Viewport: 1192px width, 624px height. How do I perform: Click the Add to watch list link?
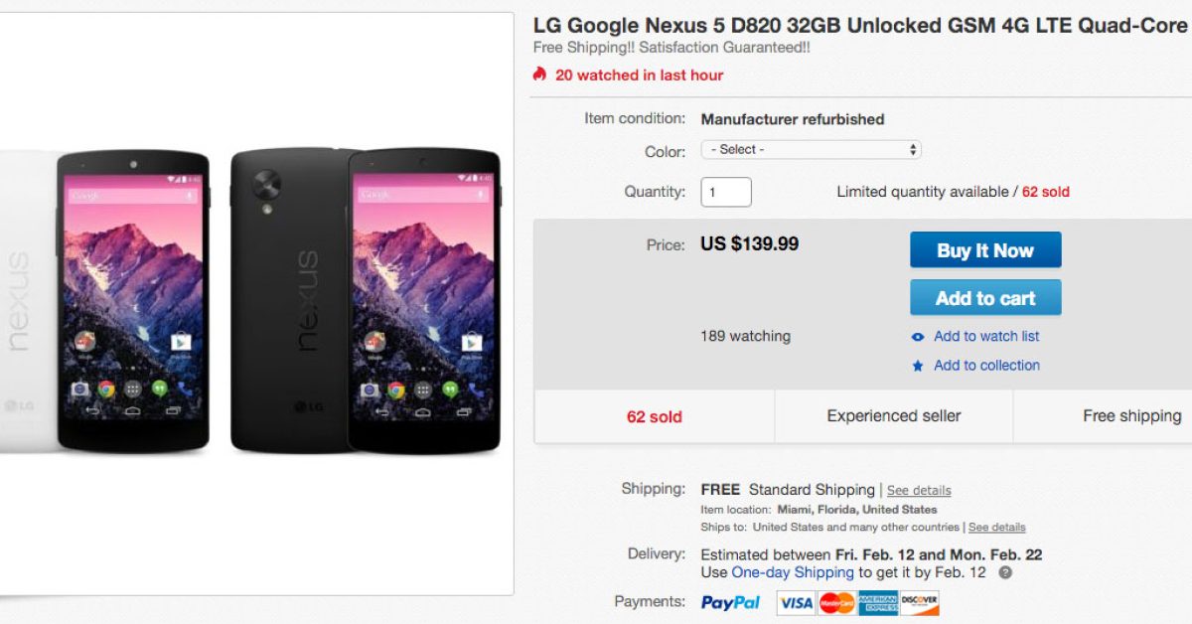[x=986, y=337]
